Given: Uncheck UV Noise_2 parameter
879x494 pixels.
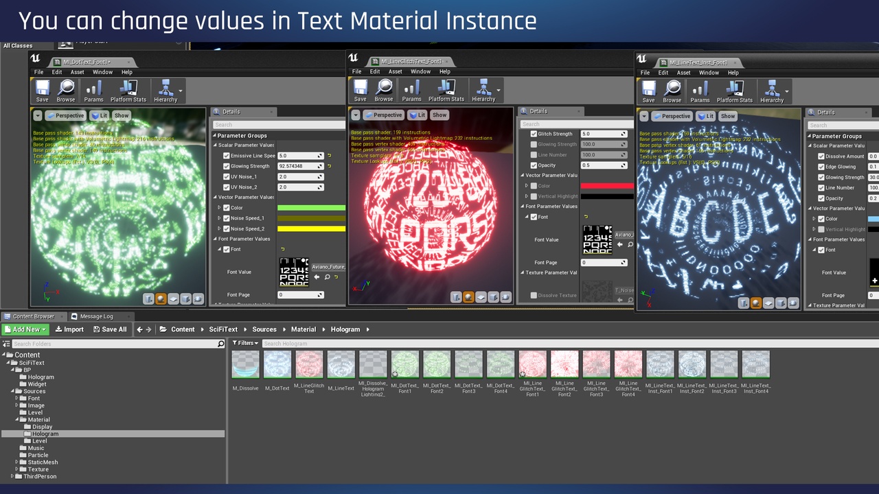Looking at the screenshot, I should click(227, 187).
